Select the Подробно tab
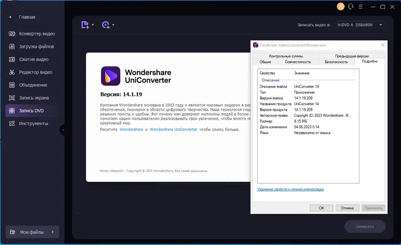 (x=369, y=62)
